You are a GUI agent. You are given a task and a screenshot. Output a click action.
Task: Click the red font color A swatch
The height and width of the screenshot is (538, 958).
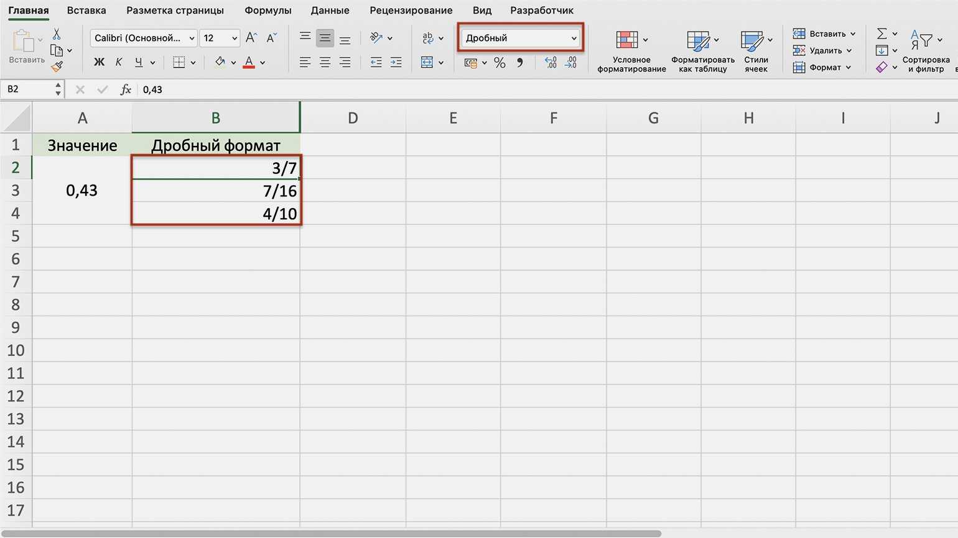click(249, 62)
